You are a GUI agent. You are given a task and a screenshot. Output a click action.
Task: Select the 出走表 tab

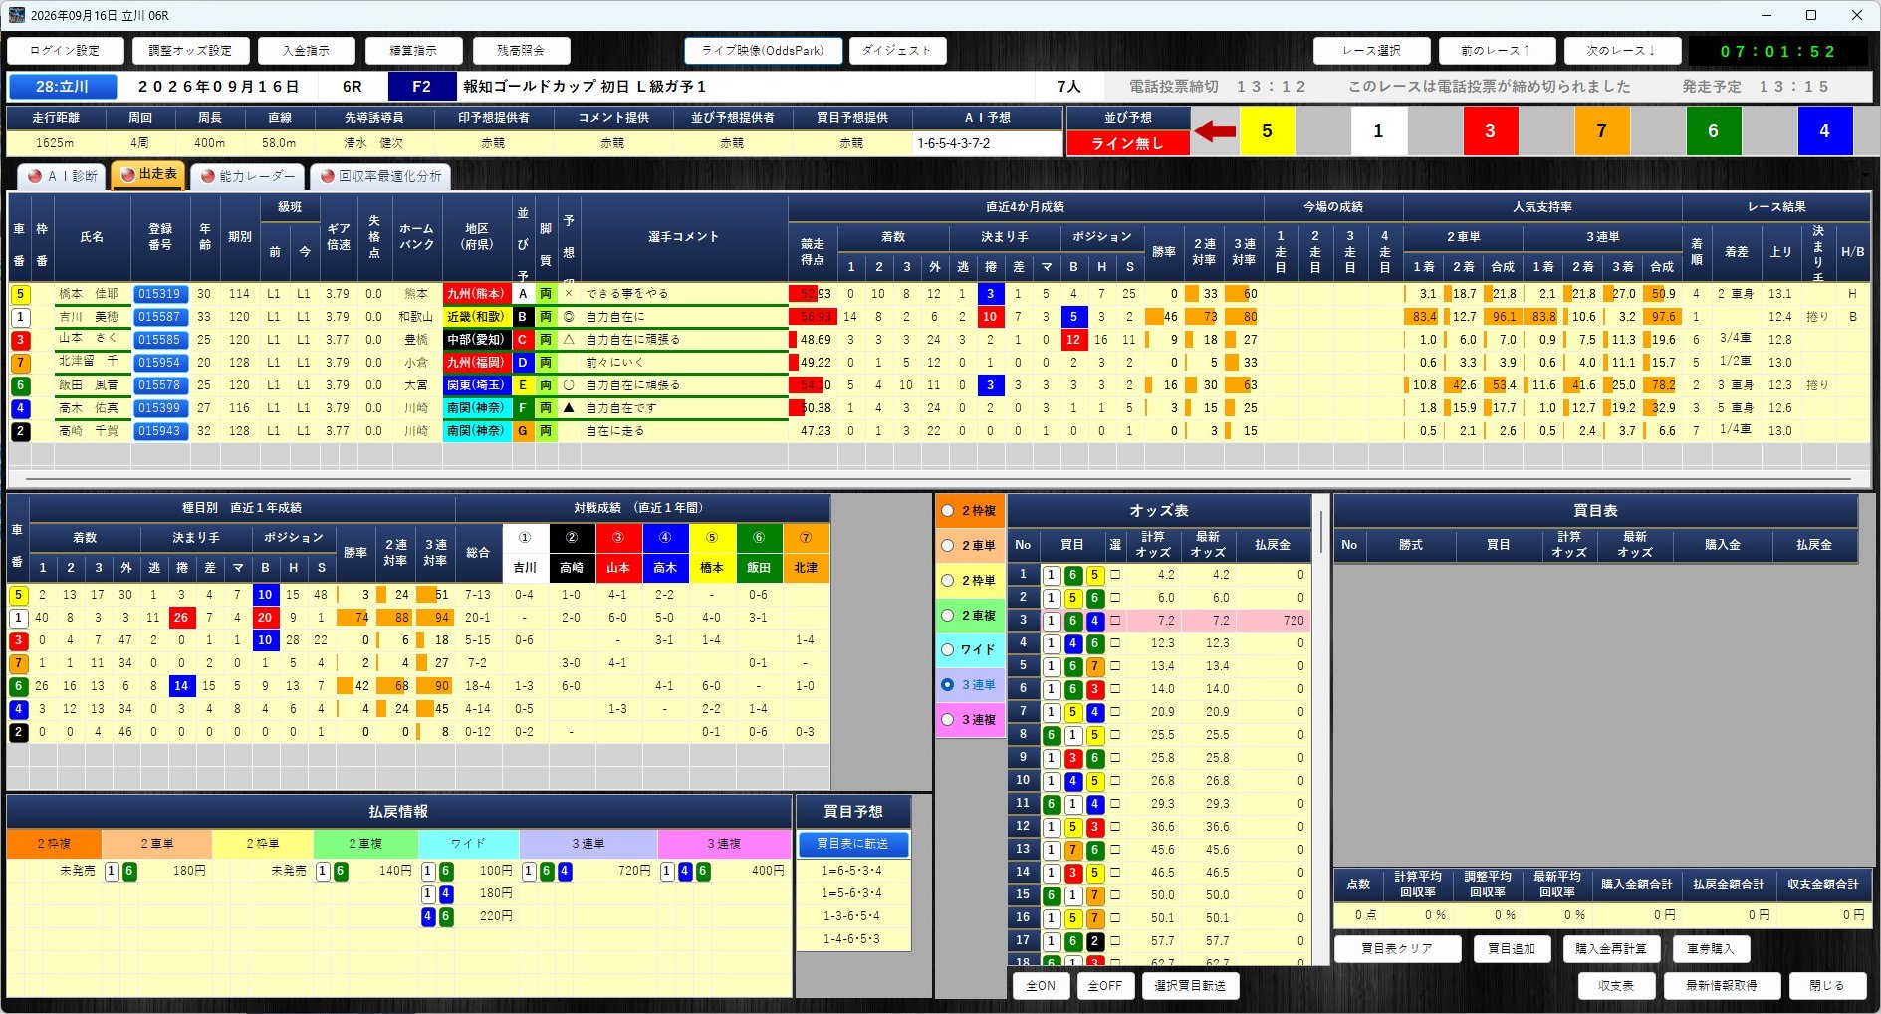(148, 174)
